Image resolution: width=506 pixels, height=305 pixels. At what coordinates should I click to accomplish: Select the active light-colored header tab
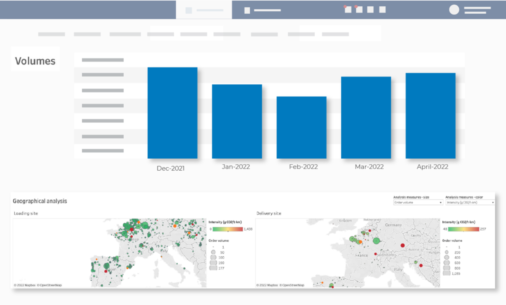204,10
